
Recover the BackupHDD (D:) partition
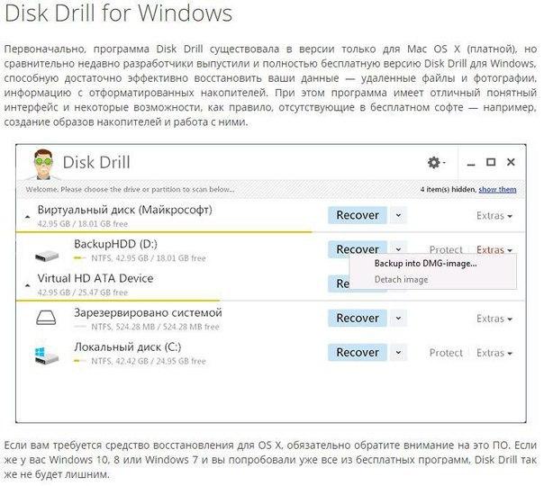tap(358, 249)
